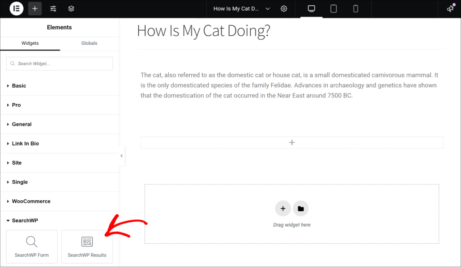This screenshot has width=461, height=267.
Task: Select the Widgets tab
Action: tap(30, 43)
